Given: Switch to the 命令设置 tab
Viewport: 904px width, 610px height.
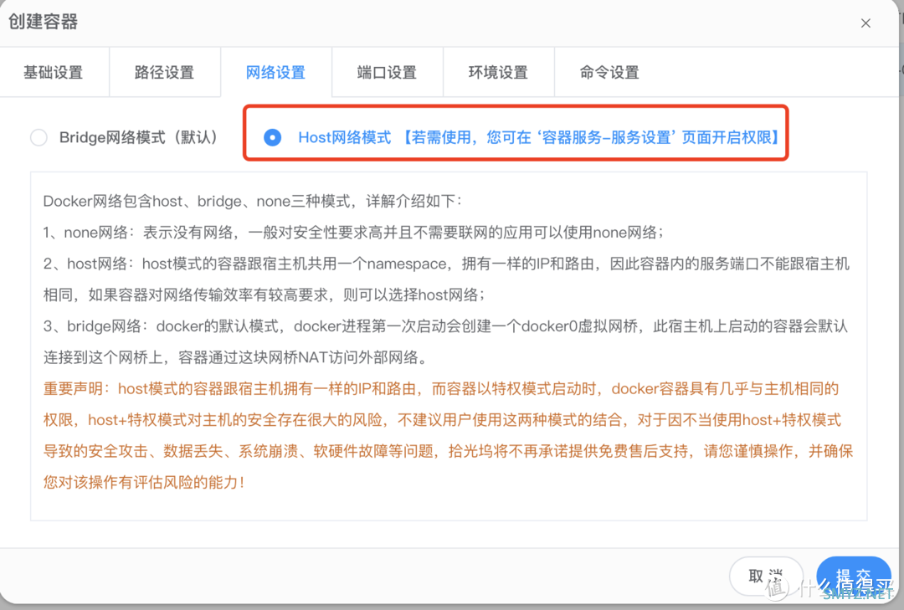Looking at the screenshot, I should [609, 73].
